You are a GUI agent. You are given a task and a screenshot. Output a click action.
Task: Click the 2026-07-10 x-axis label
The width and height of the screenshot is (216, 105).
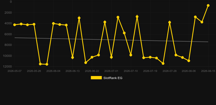coord(131,71)
